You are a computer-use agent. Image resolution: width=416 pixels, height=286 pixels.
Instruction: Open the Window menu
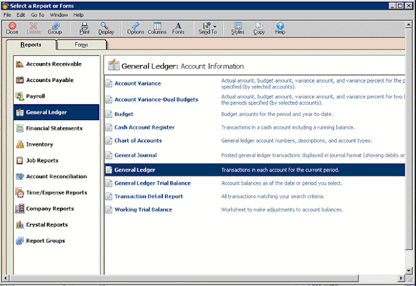(59, 15)
